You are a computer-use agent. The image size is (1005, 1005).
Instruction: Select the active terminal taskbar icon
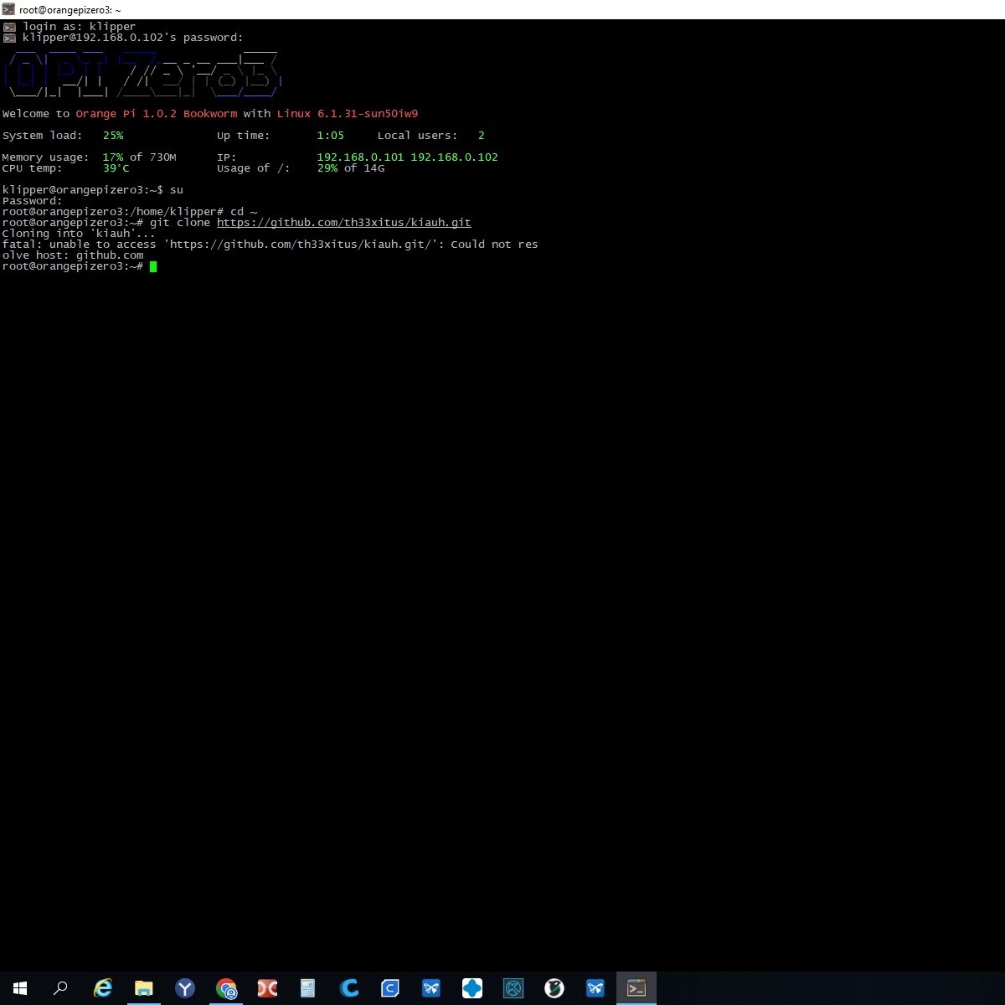pos(636,988)
